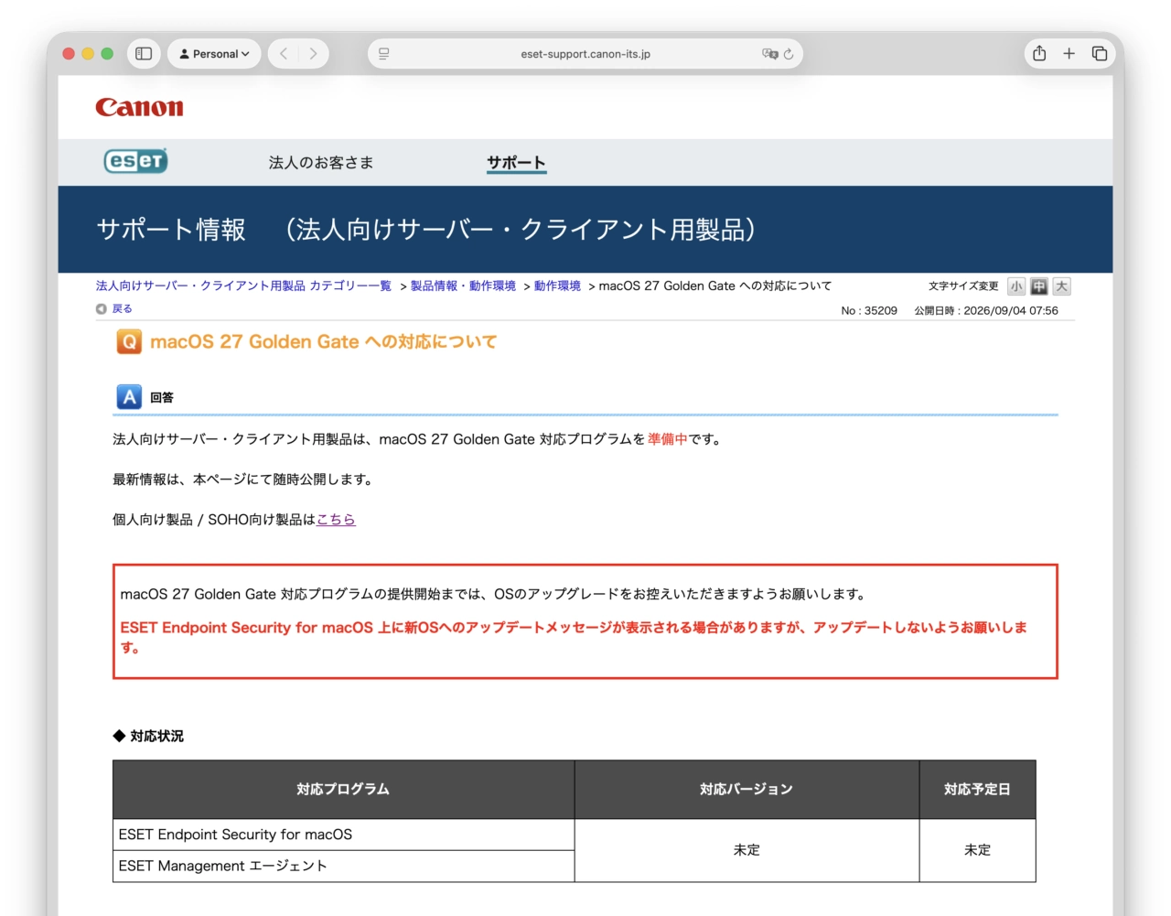Image resolution: width=1171 pixels, height=916 pixels.
Task: Click the 未定 cell under 対応予定日
Action: 977,850
